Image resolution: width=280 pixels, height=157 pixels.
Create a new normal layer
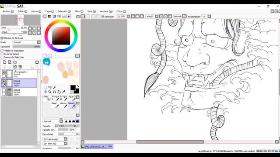4,62
